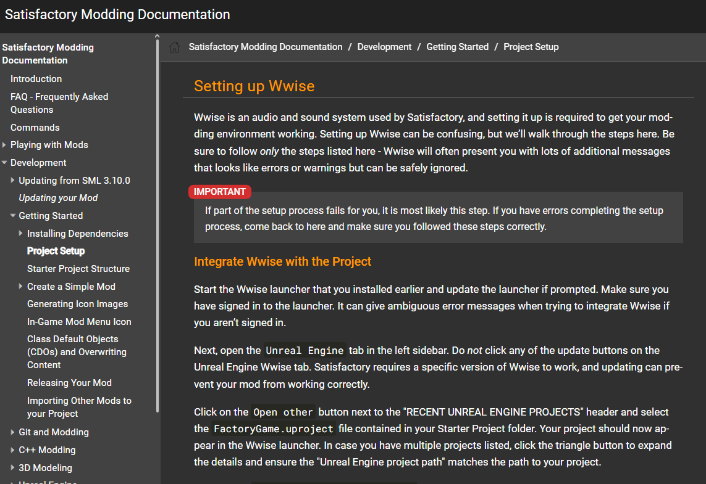
Task: Open Generating Icon Images page
Action: click(77, 304)
